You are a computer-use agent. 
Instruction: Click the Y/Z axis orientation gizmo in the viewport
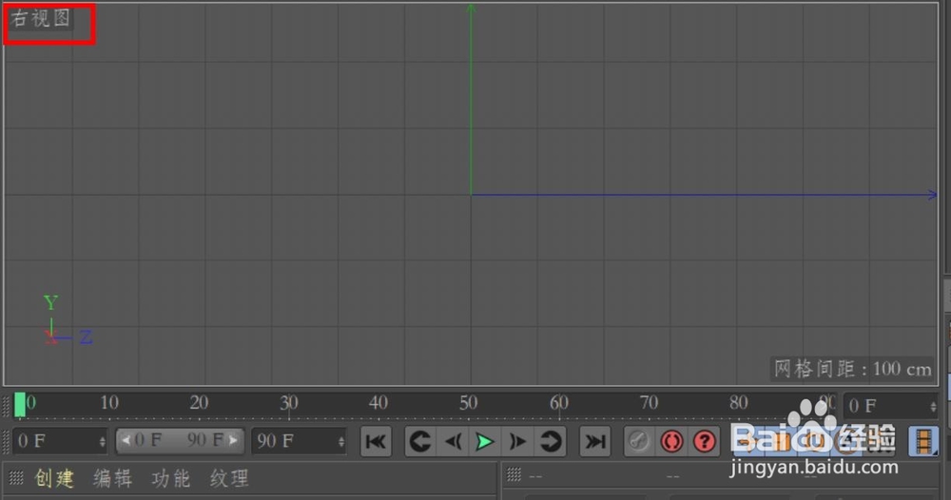(x=68, y=321)
